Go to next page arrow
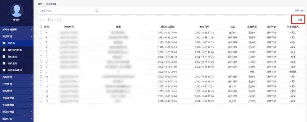The height and width of the screenshot is (122, 307). coord(55,20)
